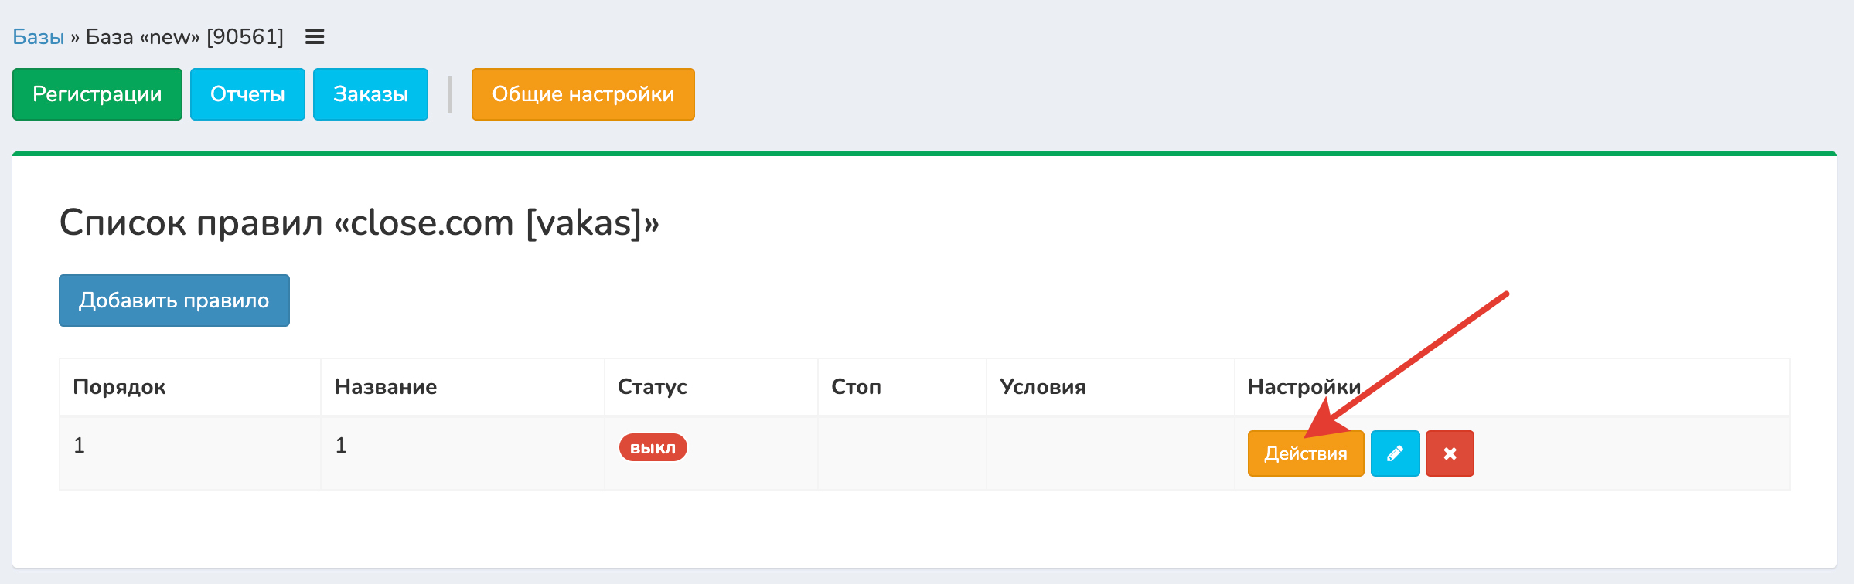Delete rule 1 with the red X icon
Image resolution: width=1854 pixels, height=584 pixels.
(1450, 453)
